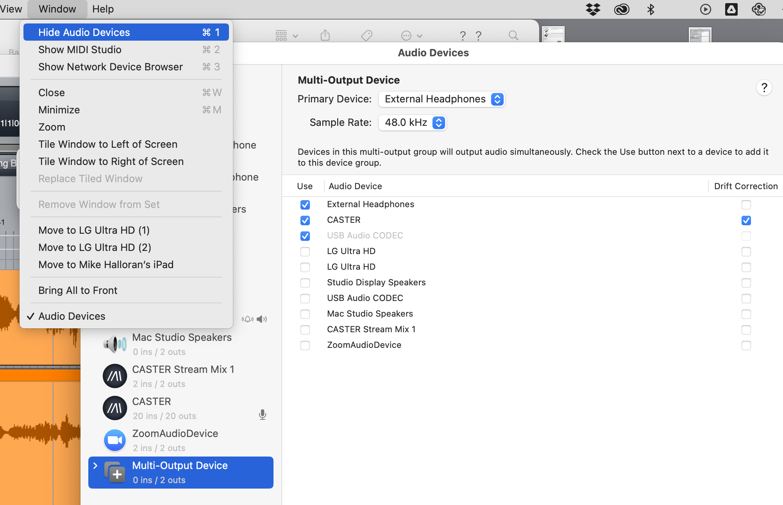Choose Tile Window to Left of Screen
The width and height of the screenshot is (783, 505).
126,144
